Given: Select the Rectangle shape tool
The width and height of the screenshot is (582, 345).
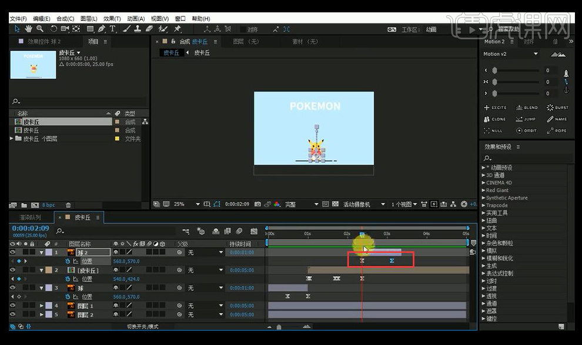Looking at the screenshot, I should point(90,29).
